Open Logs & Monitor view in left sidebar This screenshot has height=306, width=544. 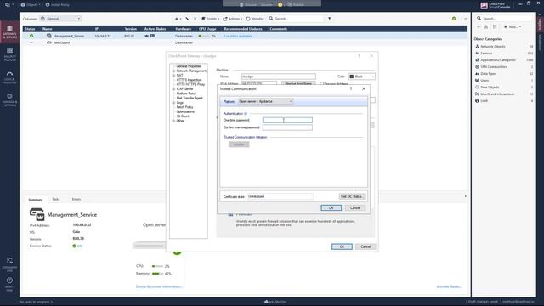[9, 77]
